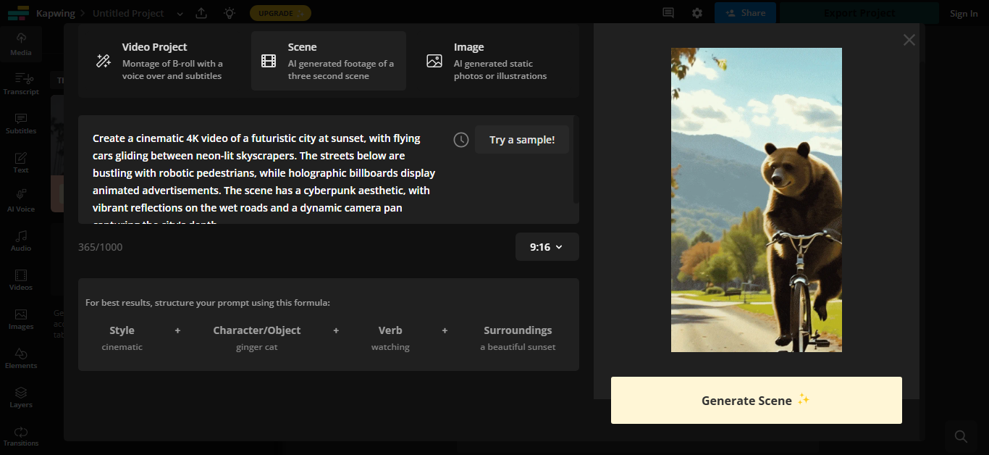Open the Videos panel
The height and width of the screenshot is (455, 989).
[21, 280]
